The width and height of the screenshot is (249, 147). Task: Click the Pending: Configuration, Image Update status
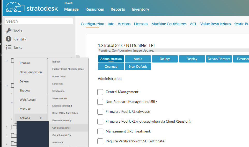point(126,51)
